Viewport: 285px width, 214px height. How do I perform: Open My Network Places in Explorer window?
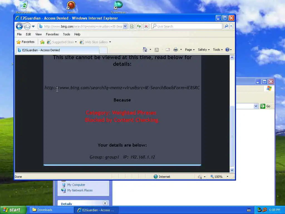[80, 190]
